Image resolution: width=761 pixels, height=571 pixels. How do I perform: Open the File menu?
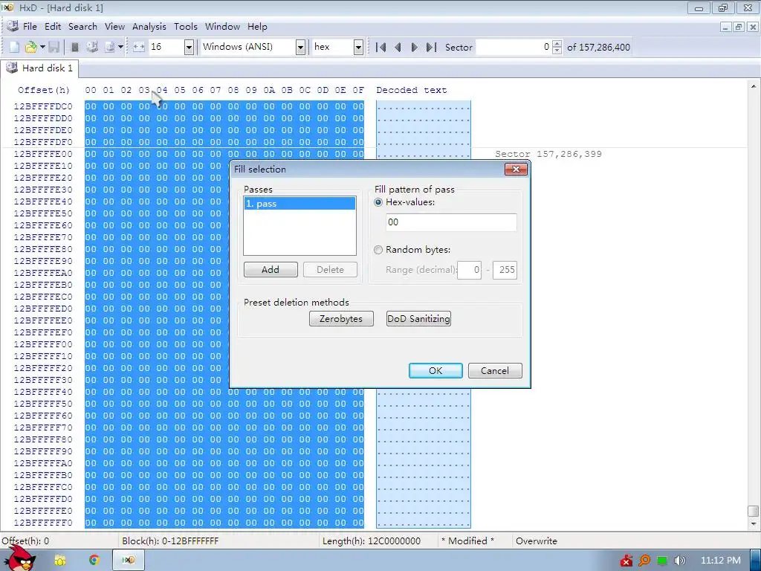(x=30, y=27)
